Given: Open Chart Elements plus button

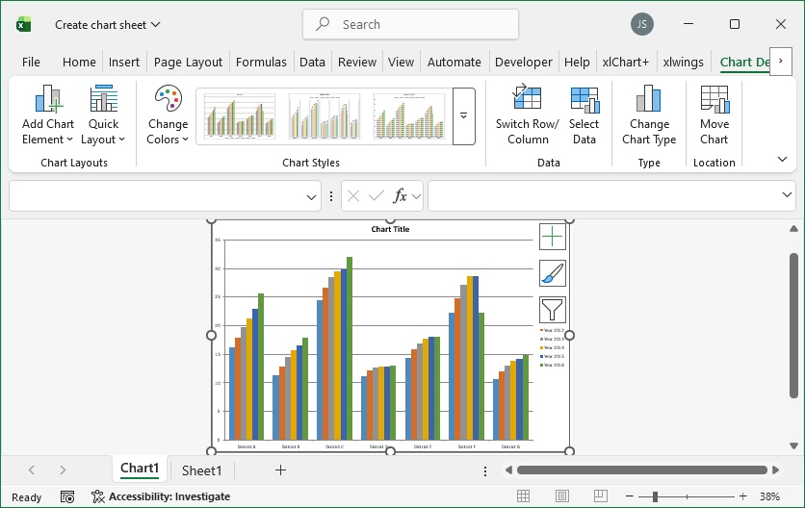Looking at the screenshot, I should (x=553, y=237).
